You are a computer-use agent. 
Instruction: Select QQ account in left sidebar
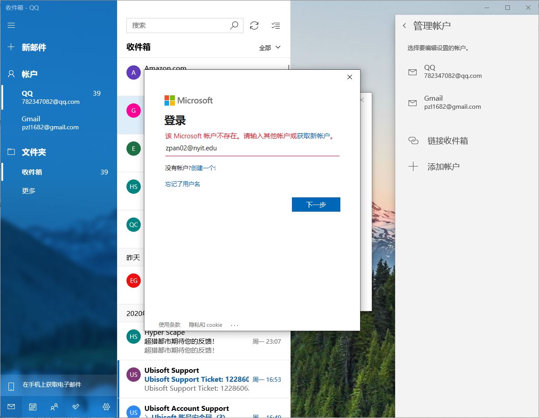tap(58, 98)
